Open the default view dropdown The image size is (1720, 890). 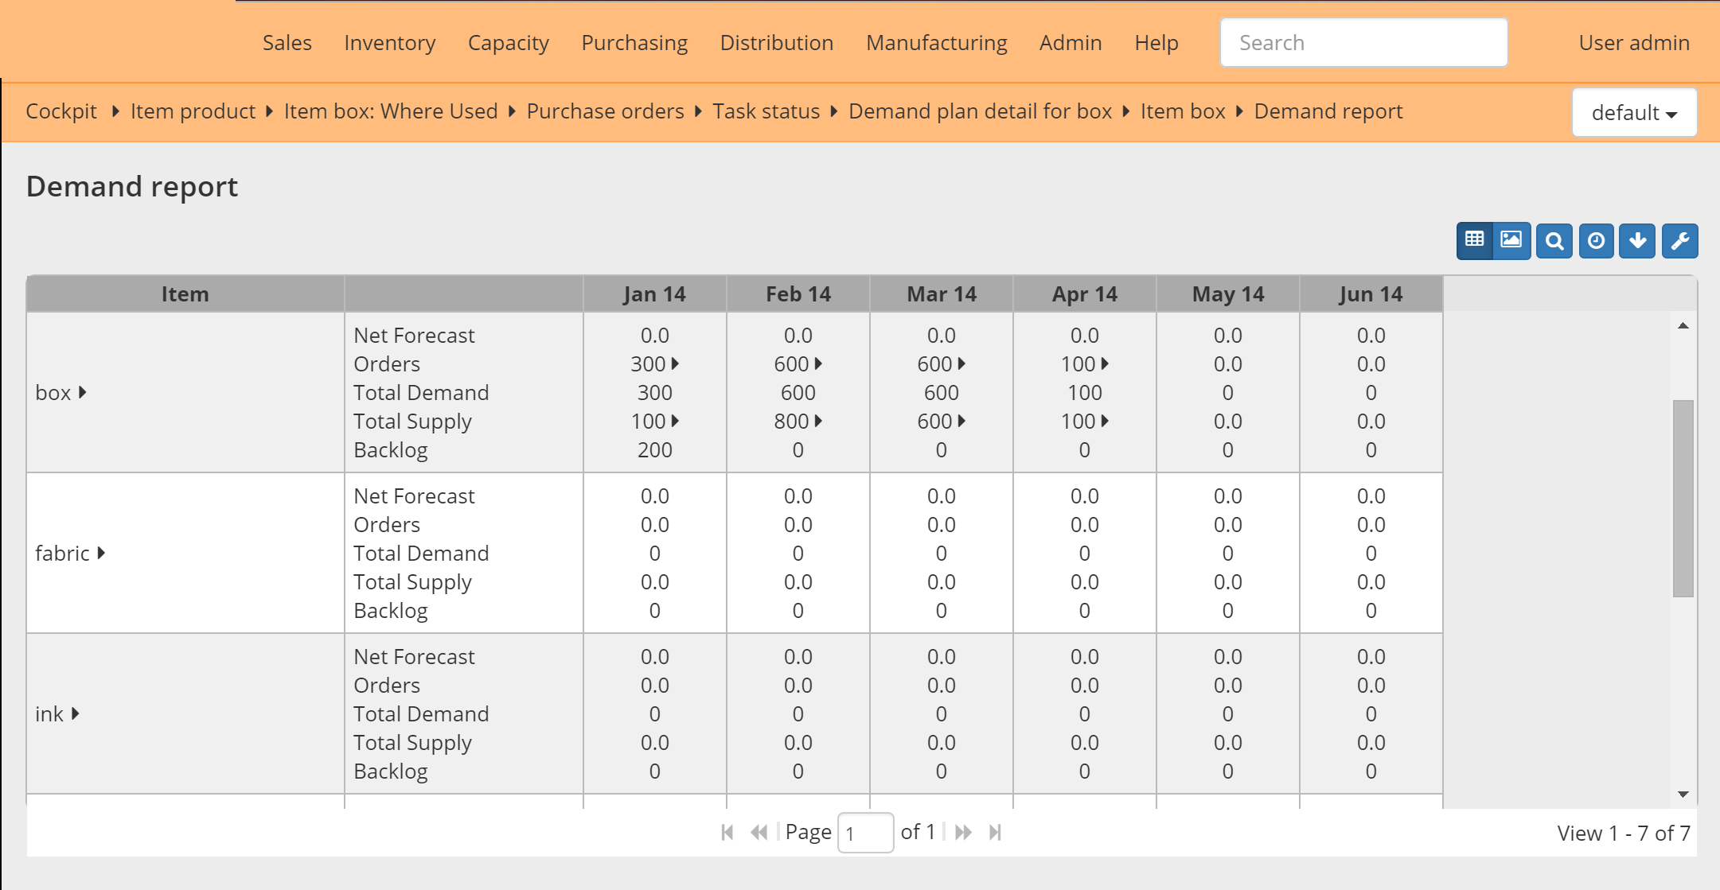(1634, 112)
